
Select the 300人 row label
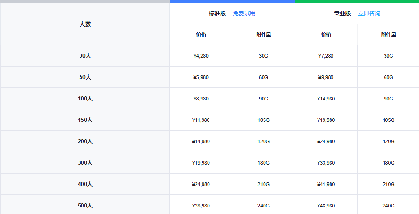(85, 163)
